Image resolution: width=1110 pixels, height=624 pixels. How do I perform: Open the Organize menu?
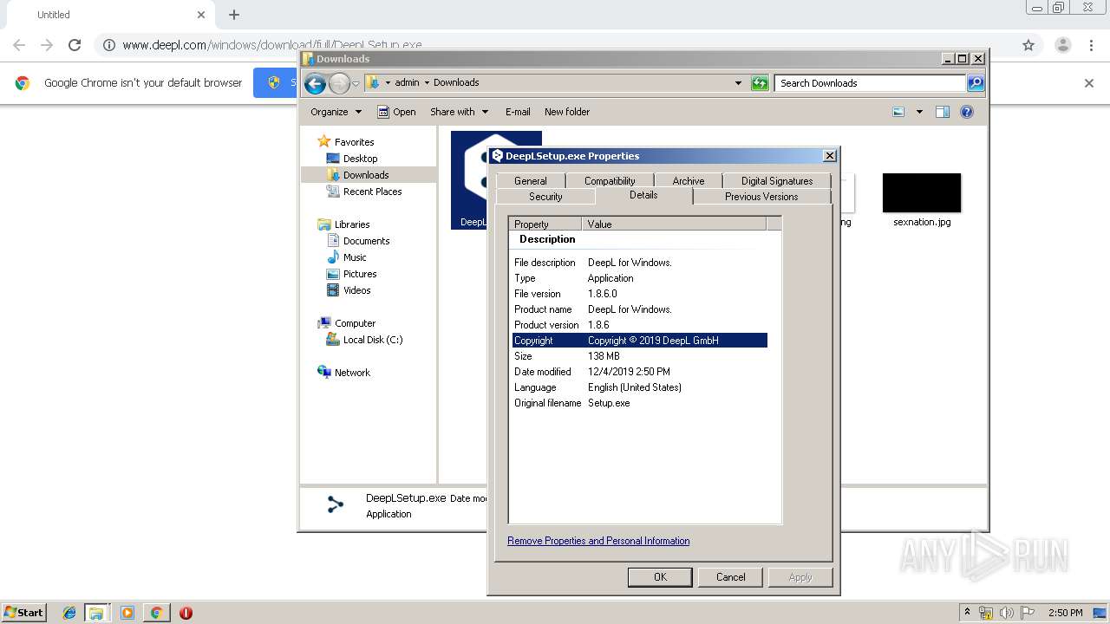336,112
